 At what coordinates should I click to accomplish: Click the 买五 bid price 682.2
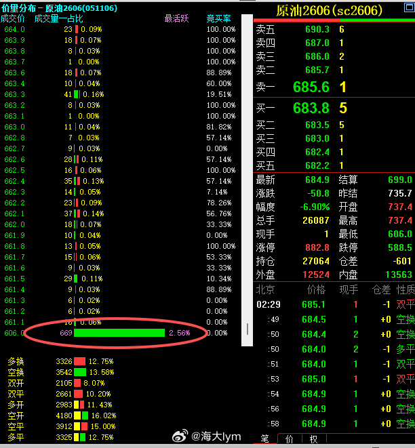317,165
